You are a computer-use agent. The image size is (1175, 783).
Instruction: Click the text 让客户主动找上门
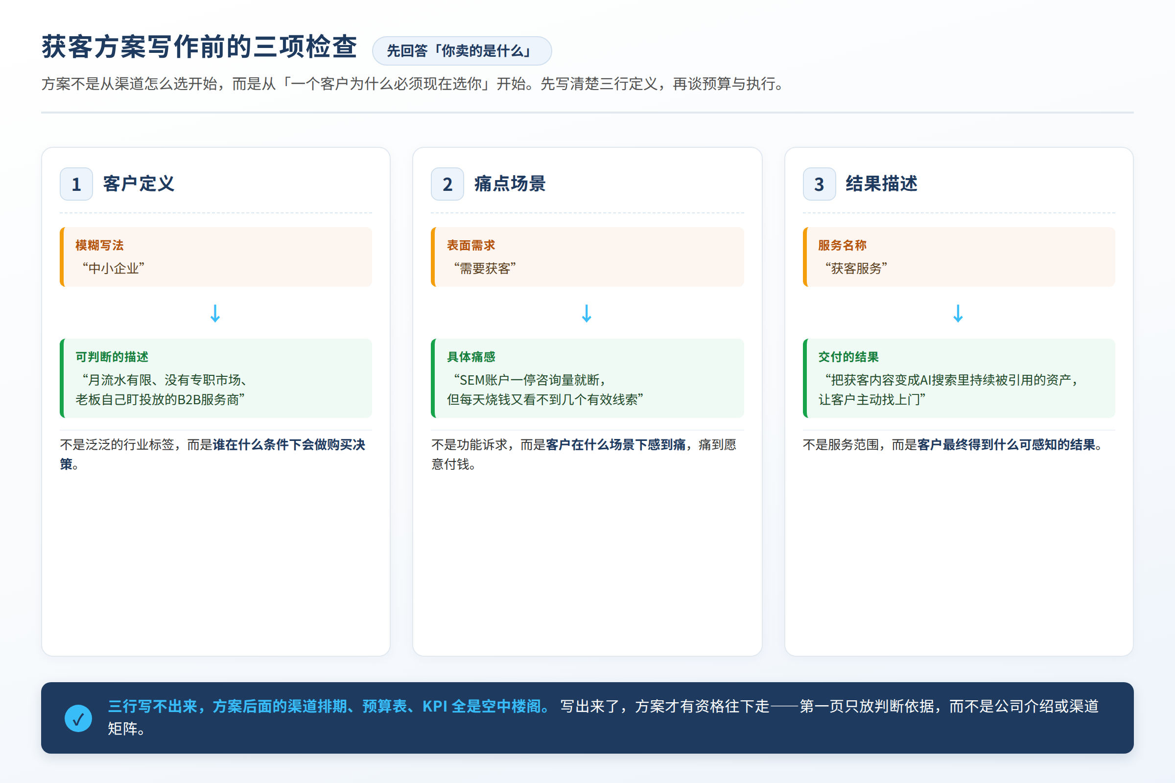869,399
